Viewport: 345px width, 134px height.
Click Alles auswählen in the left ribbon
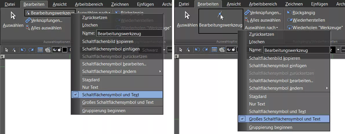point(43,28)
